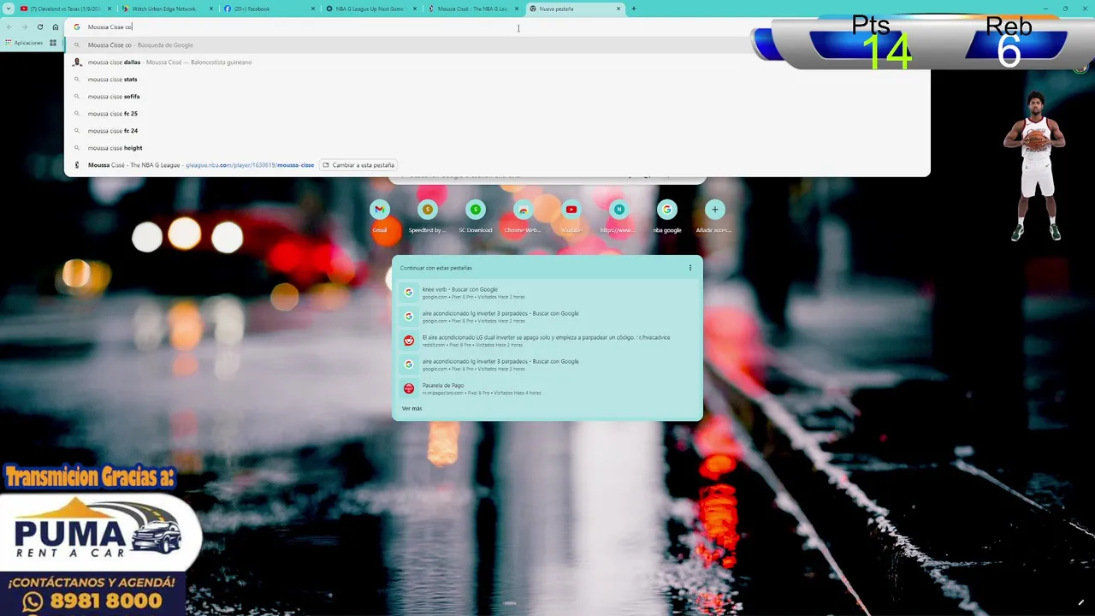Switch to the Moussa Cissé G League tab
Screen dimensions: 1095x616
pyautogui.click(x=471, y=9)
